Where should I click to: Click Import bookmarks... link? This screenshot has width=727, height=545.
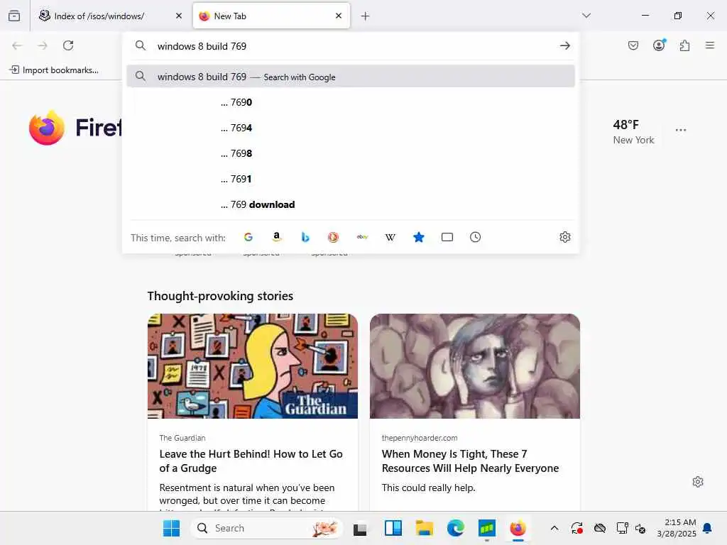point(54,70)
